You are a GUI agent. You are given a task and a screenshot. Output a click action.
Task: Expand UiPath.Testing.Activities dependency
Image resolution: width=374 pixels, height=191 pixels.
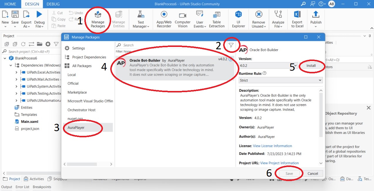[x=16, y=93]
